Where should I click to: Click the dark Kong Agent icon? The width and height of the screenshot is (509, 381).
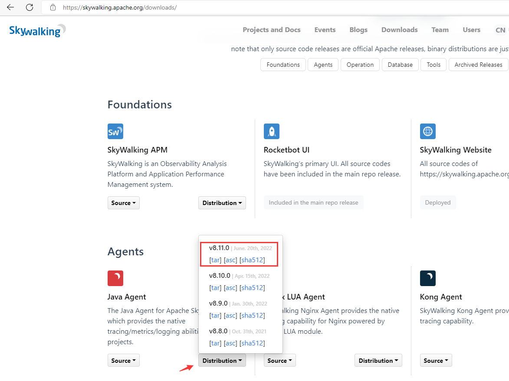(x=427, y=278)
